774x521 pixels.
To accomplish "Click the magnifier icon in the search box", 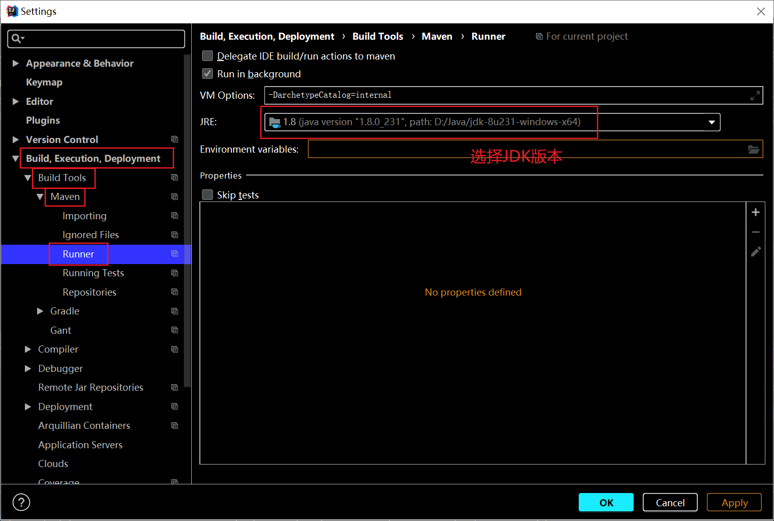I will [17, 38].
